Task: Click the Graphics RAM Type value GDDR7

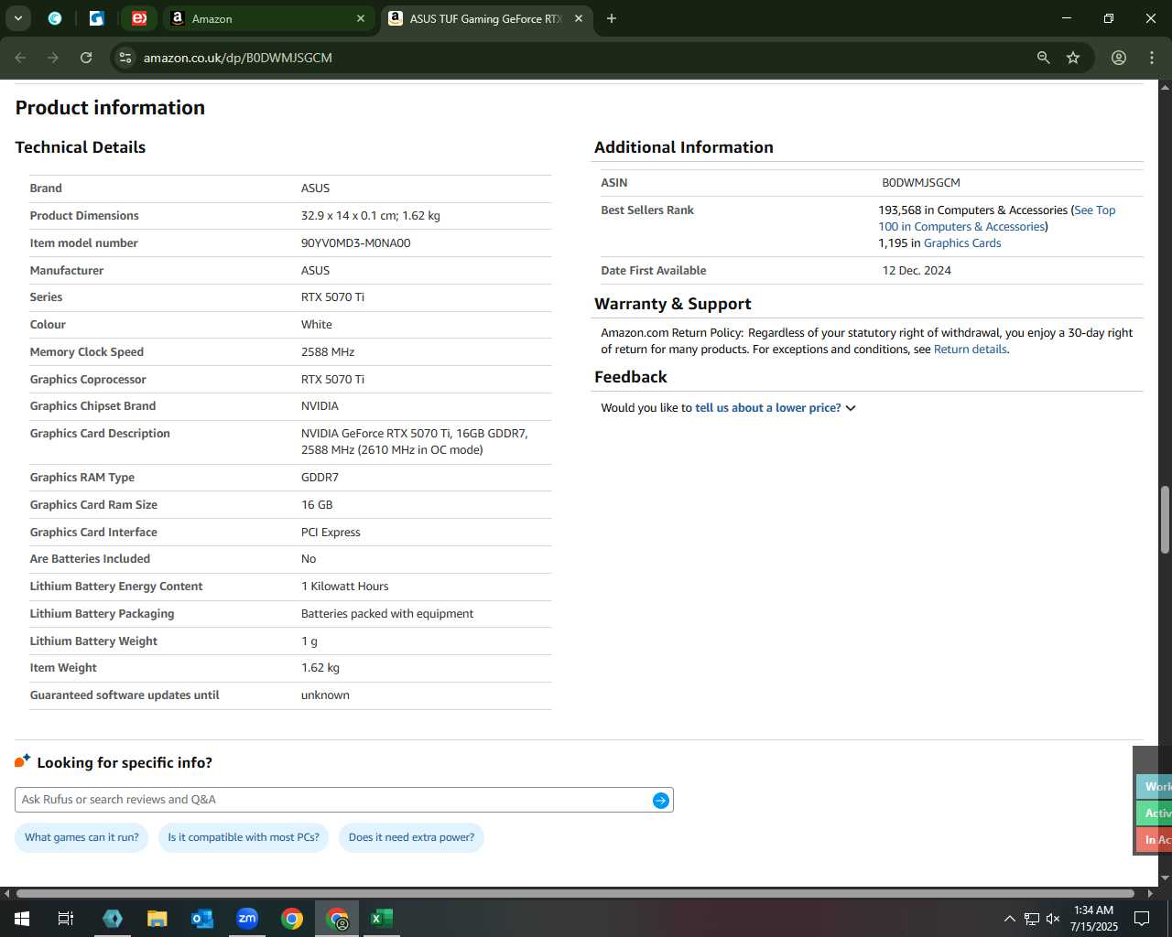Action: [x=320, y=478]
